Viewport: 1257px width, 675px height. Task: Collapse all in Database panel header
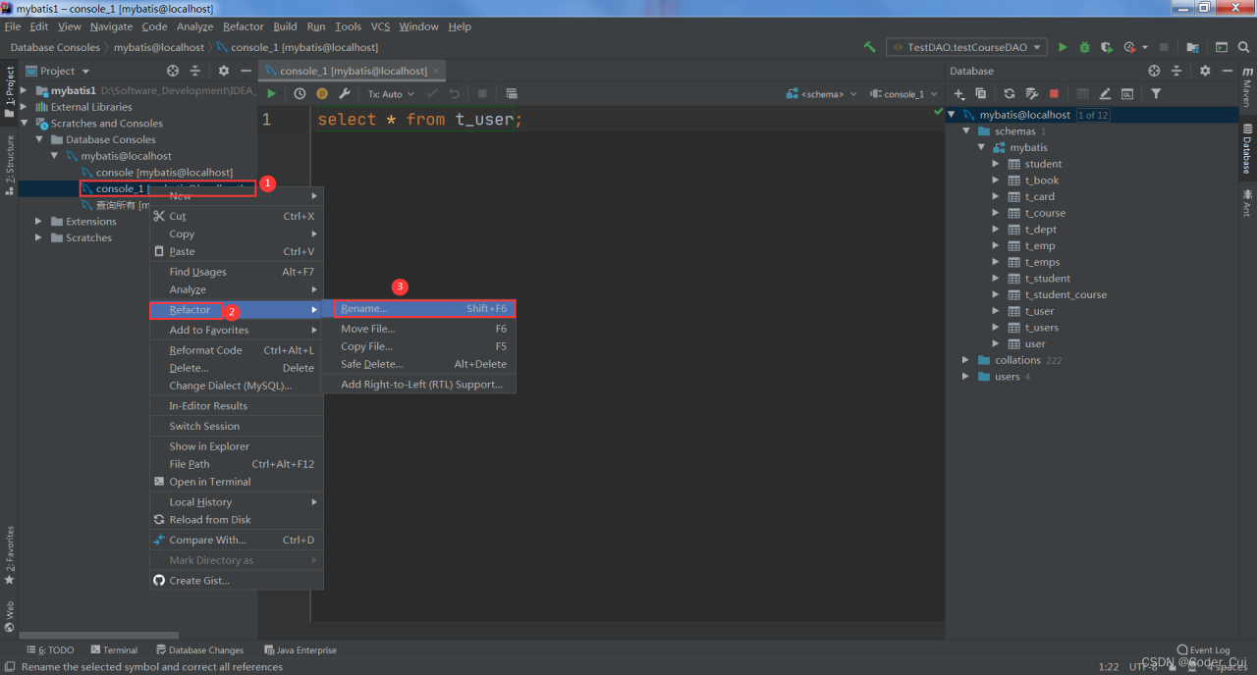1176,71
